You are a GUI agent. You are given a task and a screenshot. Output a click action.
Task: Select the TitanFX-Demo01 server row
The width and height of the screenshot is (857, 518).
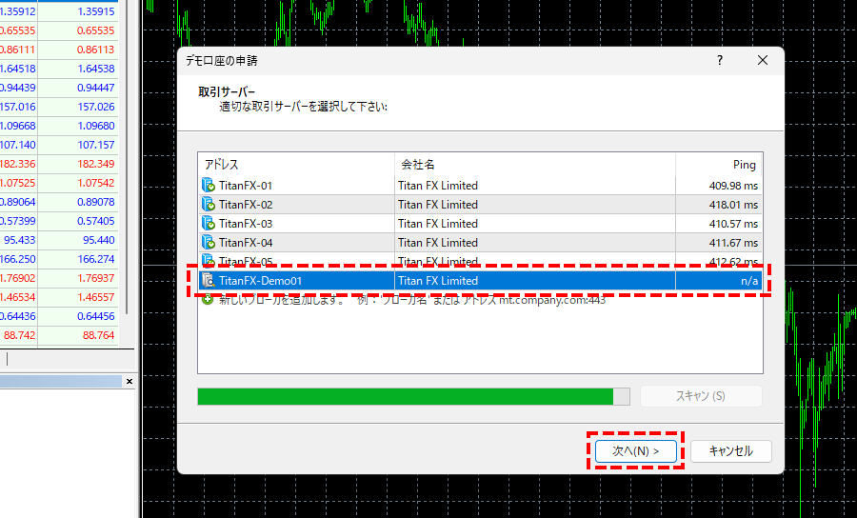click(481, 280)
